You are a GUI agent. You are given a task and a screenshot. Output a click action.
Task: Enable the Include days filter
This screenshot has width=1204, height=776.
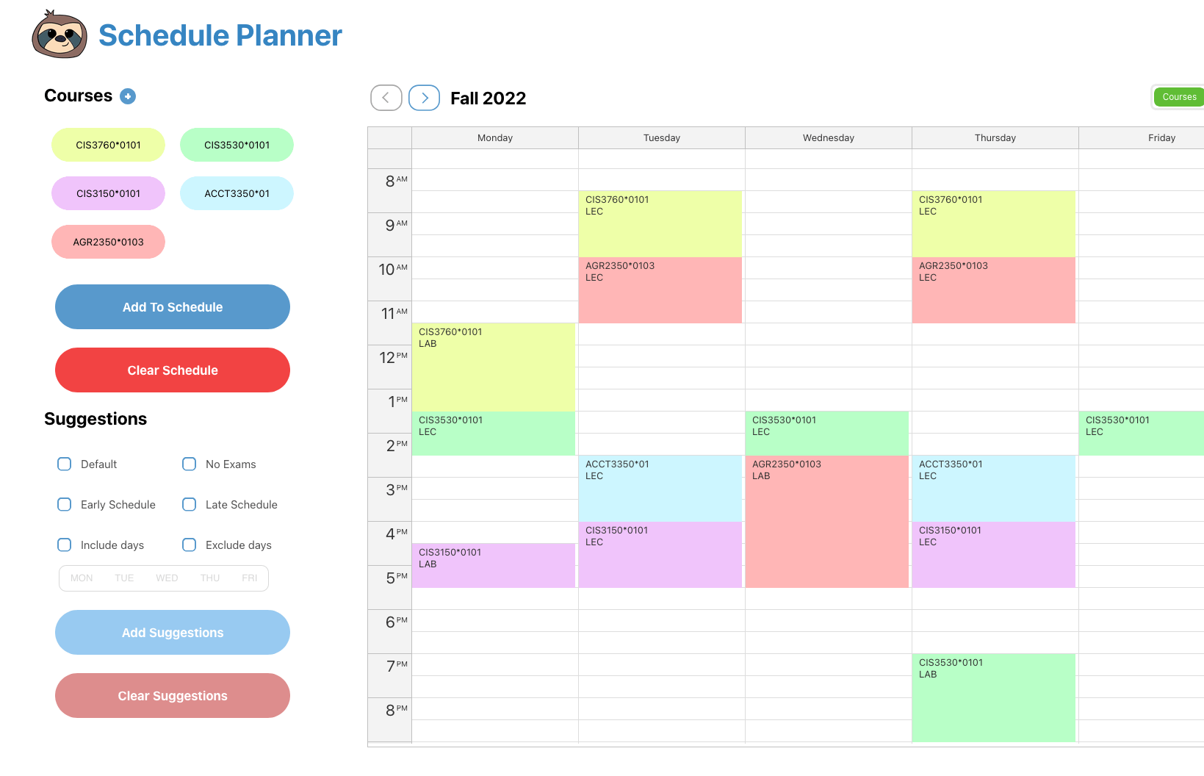[x=64, y=545]
